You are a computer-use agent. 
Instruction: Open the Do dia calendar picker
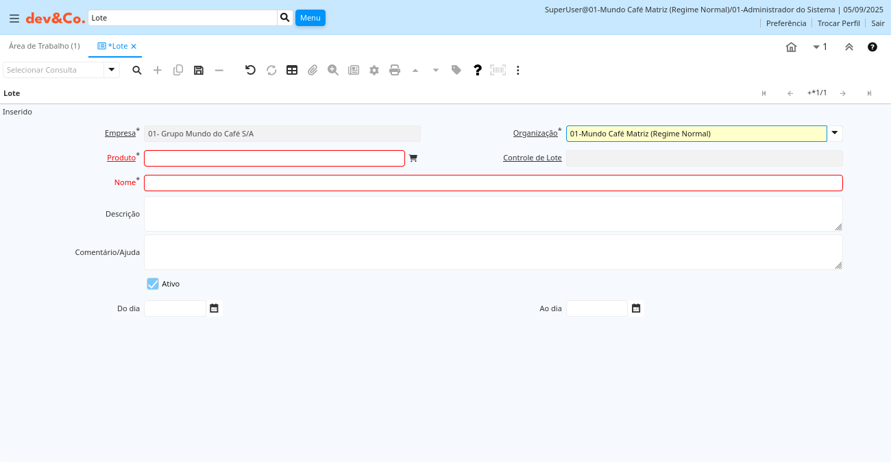(215, 308)
